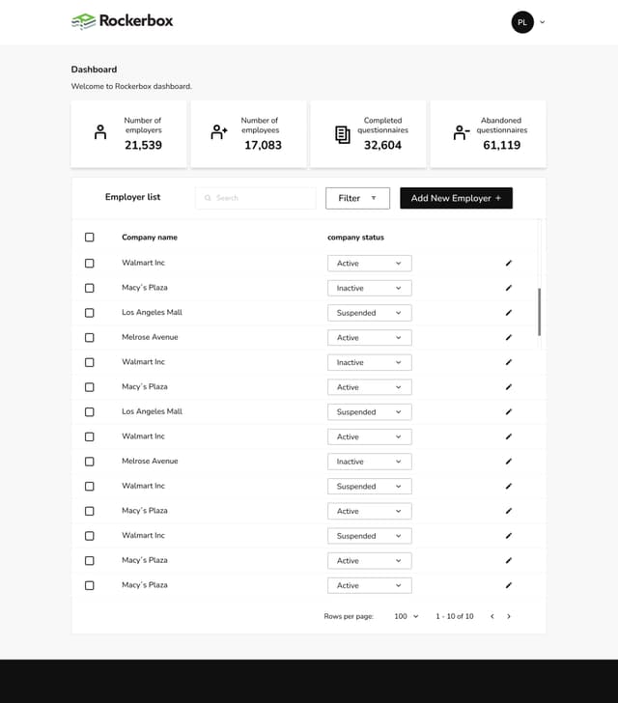
Task: Go to previous page arrow in pagination
Action: pyautogui.click(x=492, y=616)
